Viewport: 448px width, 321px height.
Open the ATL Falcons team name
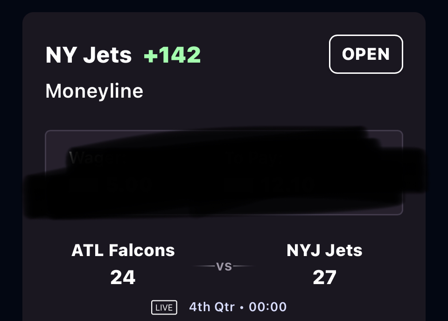[x=123, y=250]
